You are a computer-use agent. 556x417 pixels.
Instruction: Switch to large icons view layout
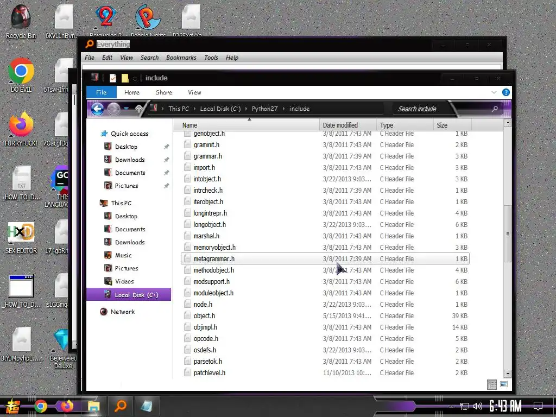[x=504, y=384]
